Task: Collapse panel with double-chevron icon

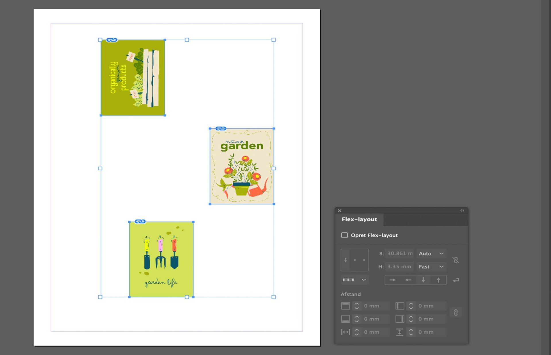Action: point(462,211)
